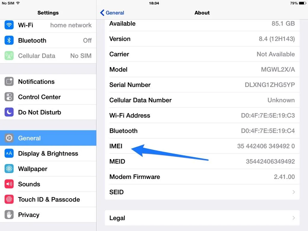The width and height of the screenshot is (308, 231).
Task: Tap the Do Not Disturb moon icon
Action: [9, 112]
